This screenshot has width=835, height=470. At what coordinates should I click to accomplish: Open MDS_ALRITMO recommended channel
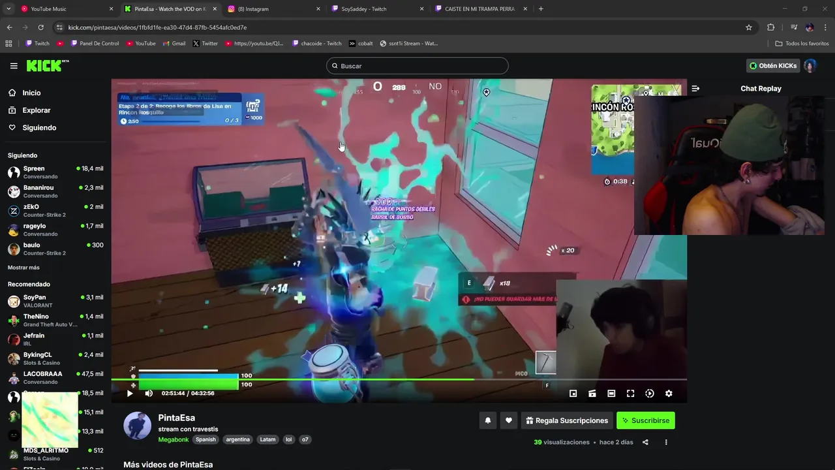pos(55,454)
